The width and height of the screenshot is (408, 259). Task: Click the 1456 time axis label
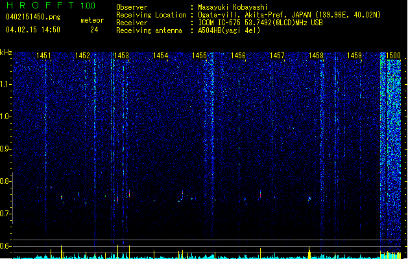pyautogui.click(x=238, y=56)
